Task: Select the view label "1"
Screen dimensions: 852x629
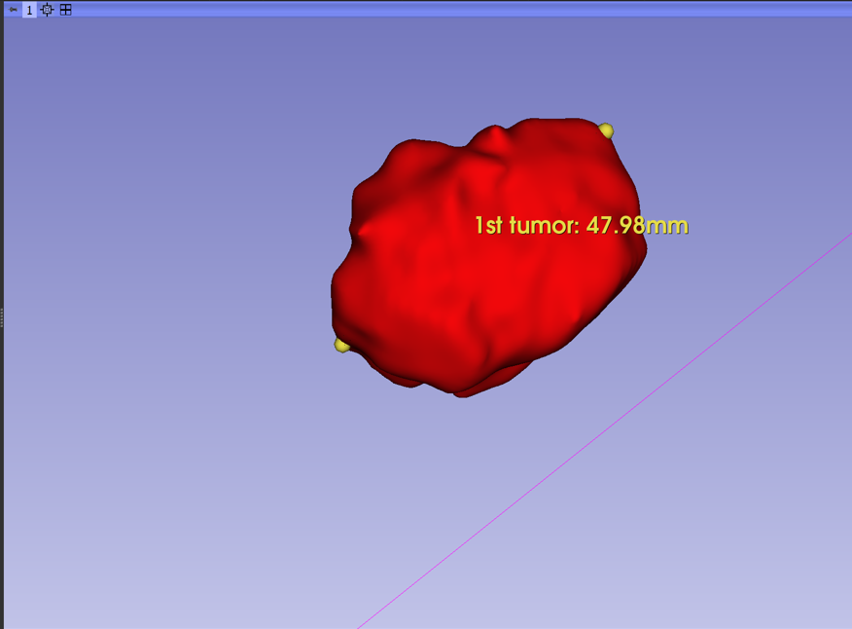Action: coord(29,10)
